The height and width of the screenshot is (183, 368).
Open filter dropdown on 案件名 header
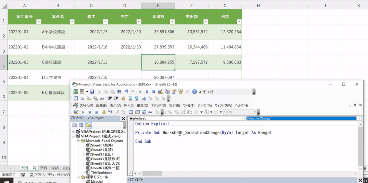[72, 22]
